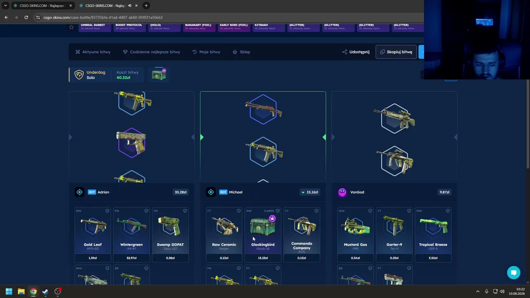Click the 32.97zł Wintergreen price
Viewport: 530px width, 298px height.
coord(131,258)
